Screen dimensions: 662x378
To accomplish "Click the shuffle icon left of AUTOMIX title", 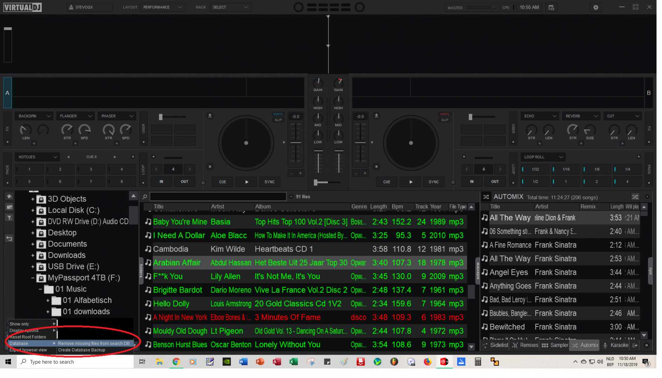I will click(486, 197).
